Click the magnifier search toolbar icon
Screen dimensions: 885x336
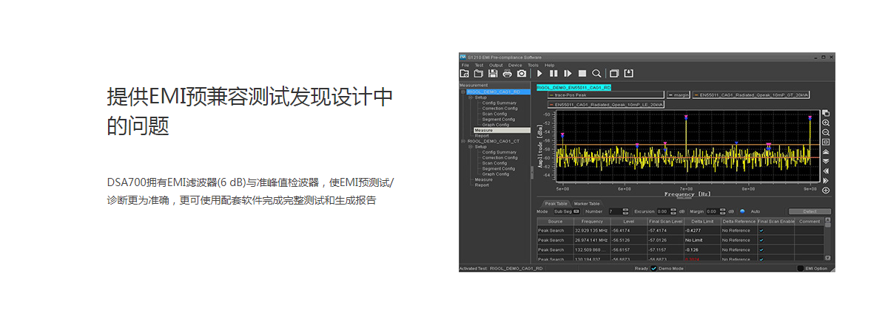[596, 74]
